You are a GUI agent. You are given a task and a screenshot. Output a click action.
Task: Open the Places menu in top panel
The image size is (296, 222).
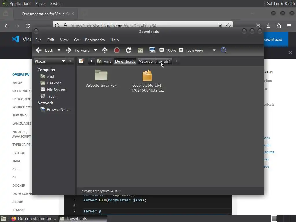click(41, 3)
